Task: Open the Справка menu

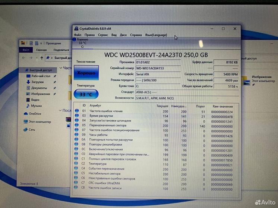Action: [x=136, y=35]
